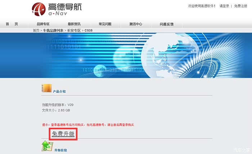
Task: Click CS35 in the breadcrumb
Action: [x=89, y=31]
